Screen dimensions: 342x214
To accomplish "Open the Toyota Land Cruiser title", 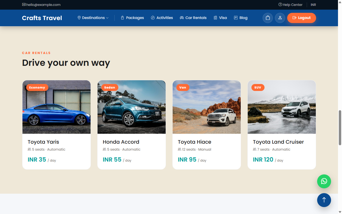I will 278,142.
